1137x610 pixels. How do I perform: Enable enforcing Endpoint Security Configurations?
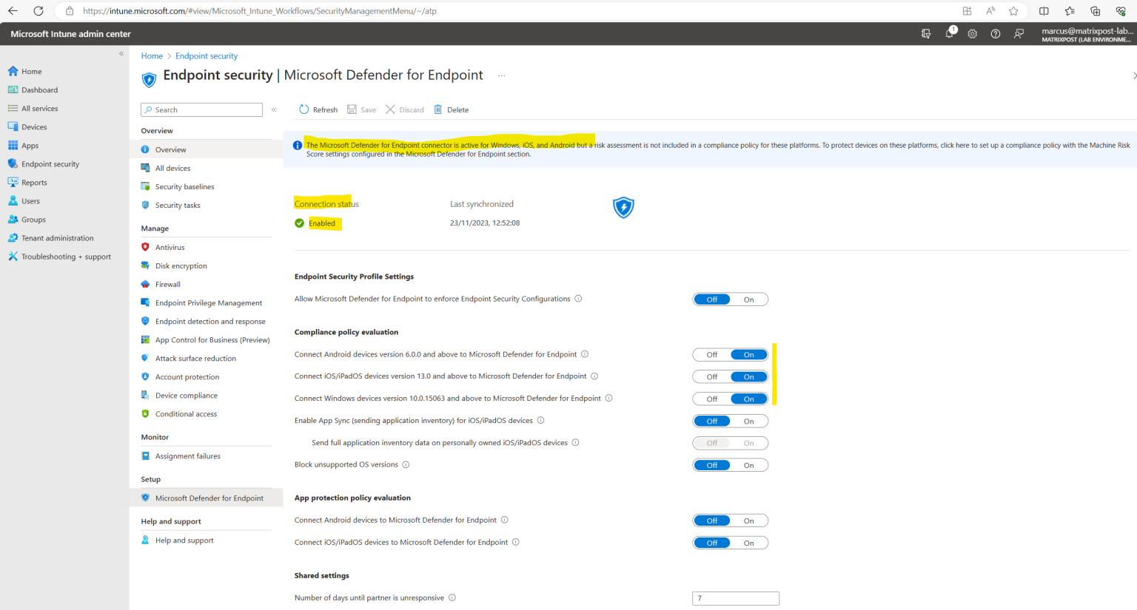tap(748, 299)
